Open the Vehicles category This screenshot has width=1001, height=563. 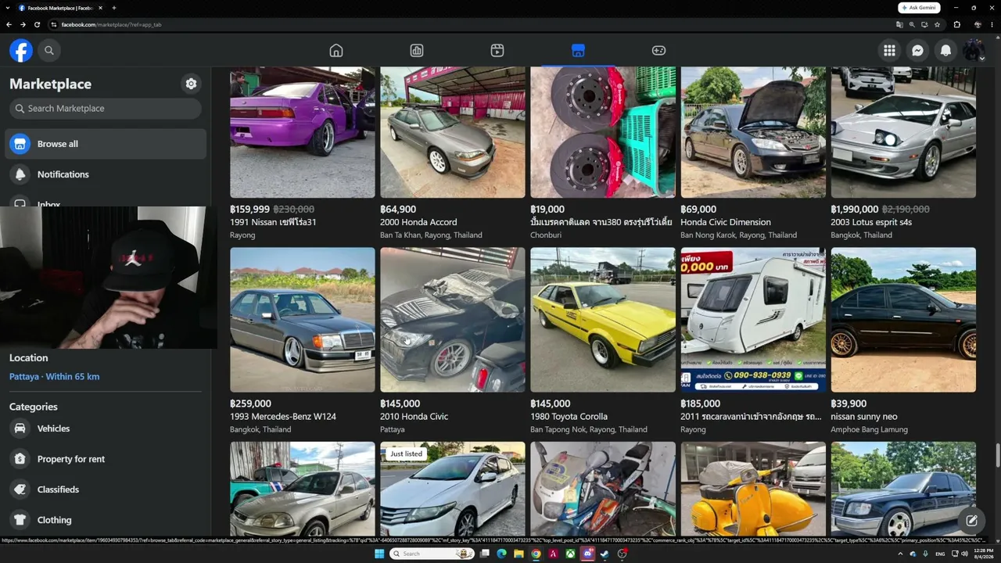tap(106, 429)
